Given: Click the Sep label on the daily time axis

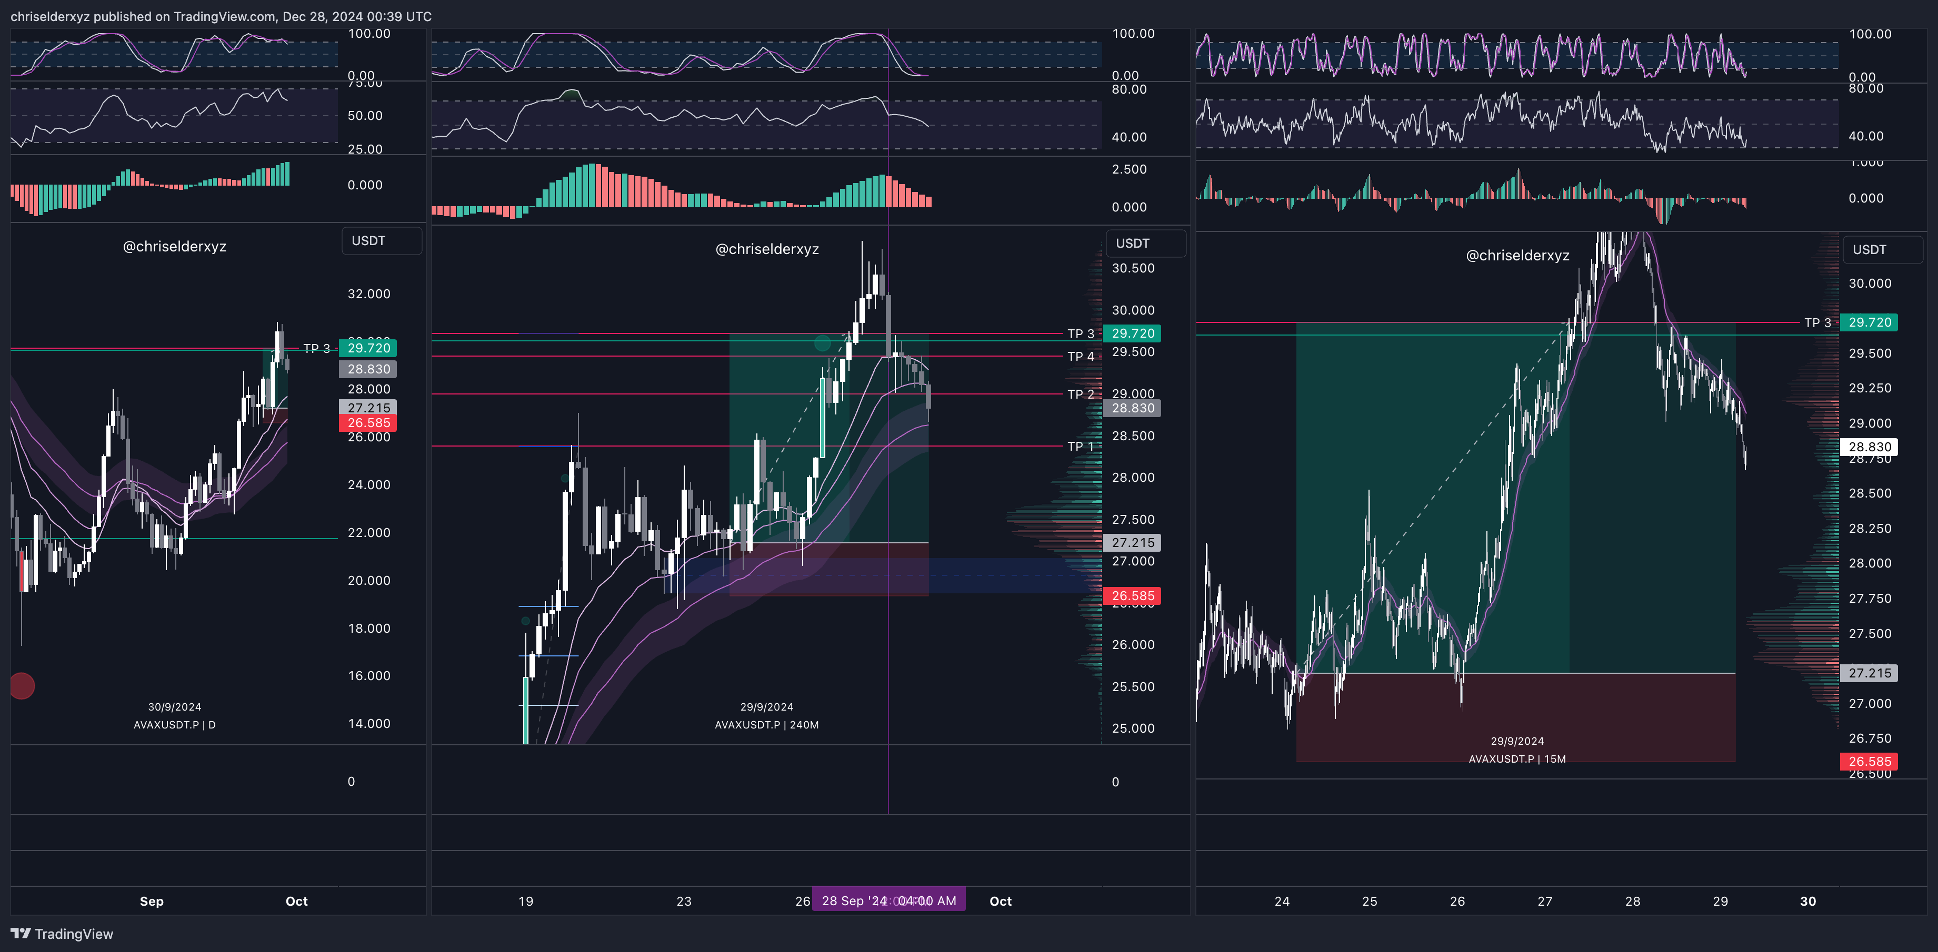Looking at the screenshot, I should (x=151, y=901).
